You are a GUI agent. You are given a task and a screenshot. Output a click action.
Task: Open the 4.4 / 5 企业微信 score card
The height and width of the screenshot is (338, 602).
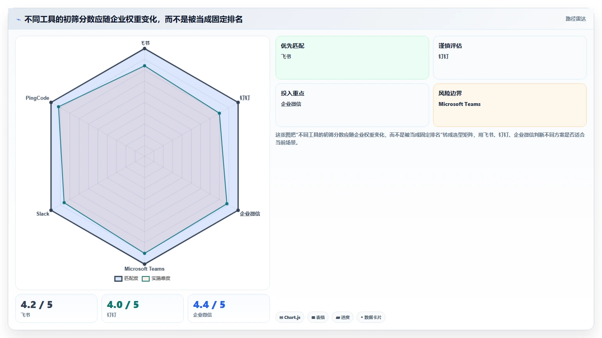point(229,308)
